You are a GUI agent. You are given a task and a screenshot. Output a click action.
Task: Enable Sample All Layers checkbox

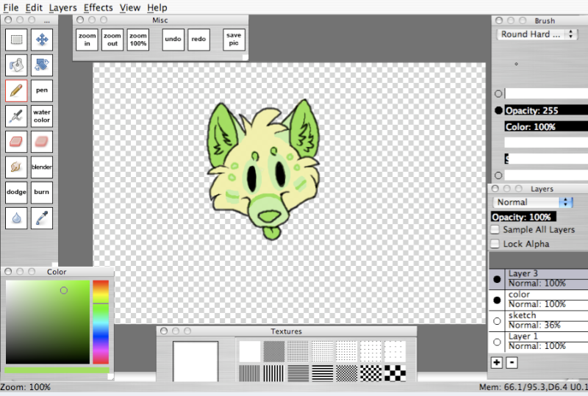point(495,230)
